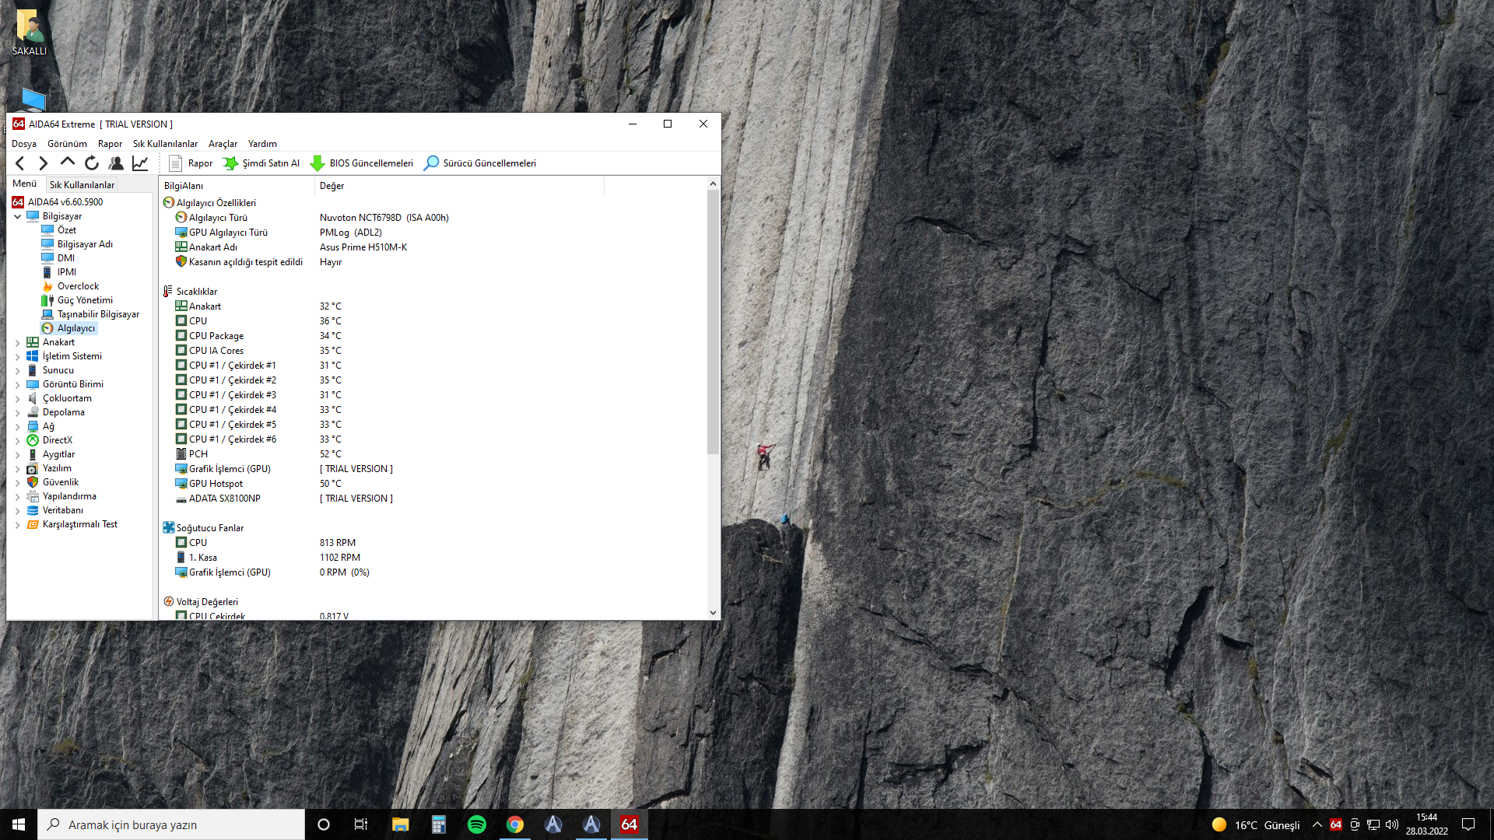Expand the Depolama tree node

18,412
